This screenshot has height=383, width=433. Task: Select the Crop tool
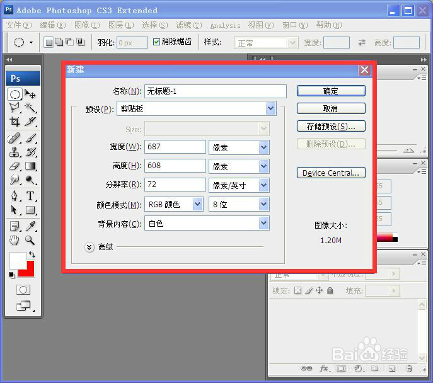(x=14, y=121)
